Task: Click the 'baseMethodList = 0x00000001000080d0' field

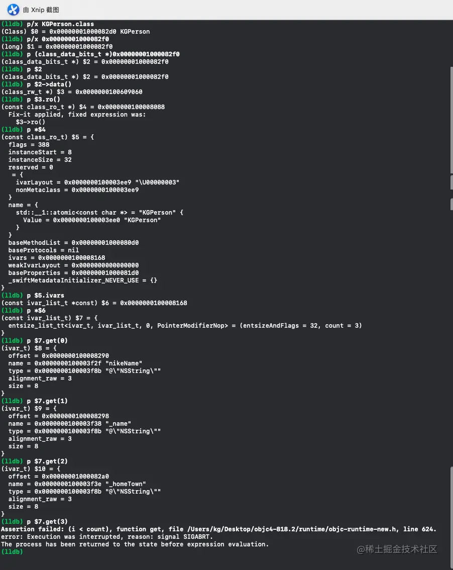Action: pyautogui.click(x=73, y=243)
